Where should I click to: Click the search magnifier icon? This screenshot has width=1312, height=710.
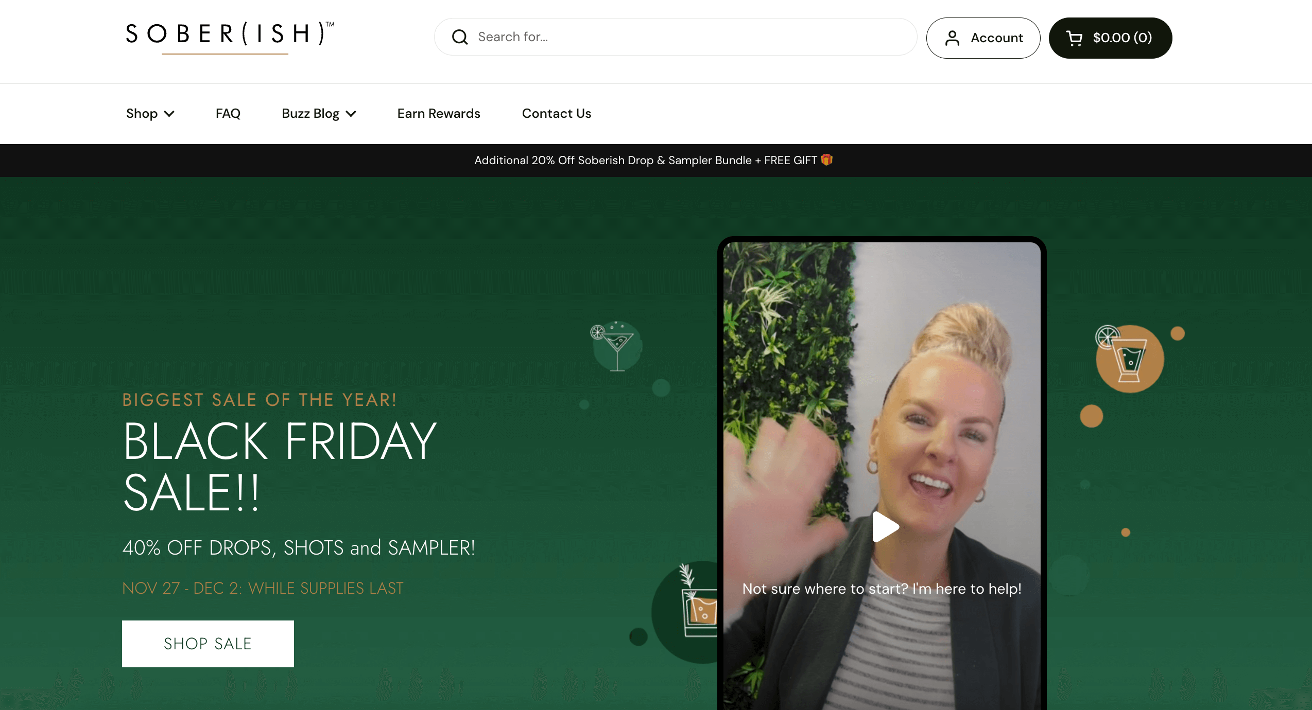coord(459,37)
